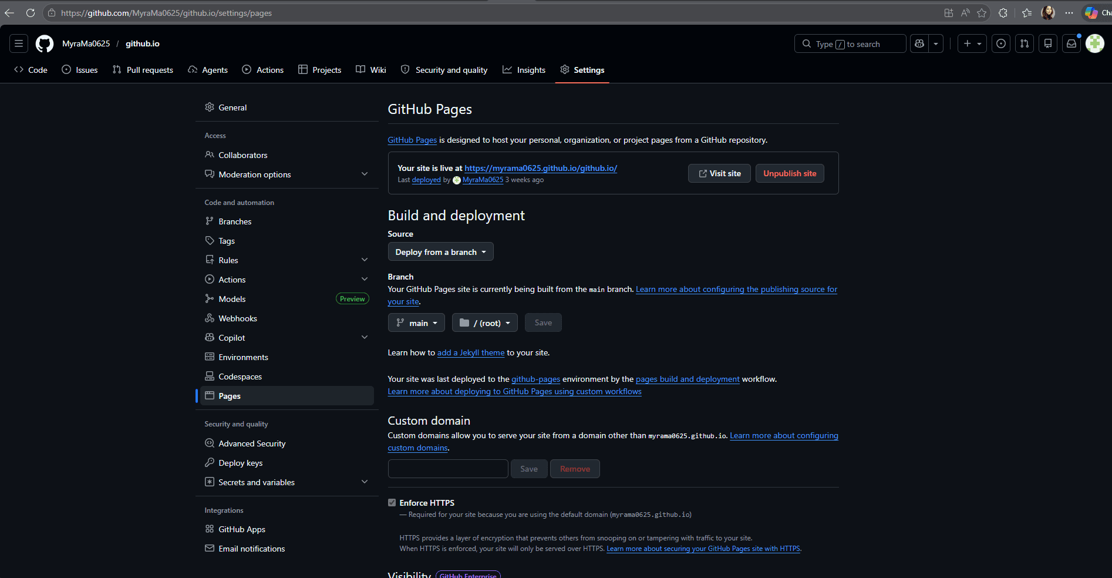Open General settings in sidebar
The width and height of the screenshot is (1112, 578).
click(287, 107)
